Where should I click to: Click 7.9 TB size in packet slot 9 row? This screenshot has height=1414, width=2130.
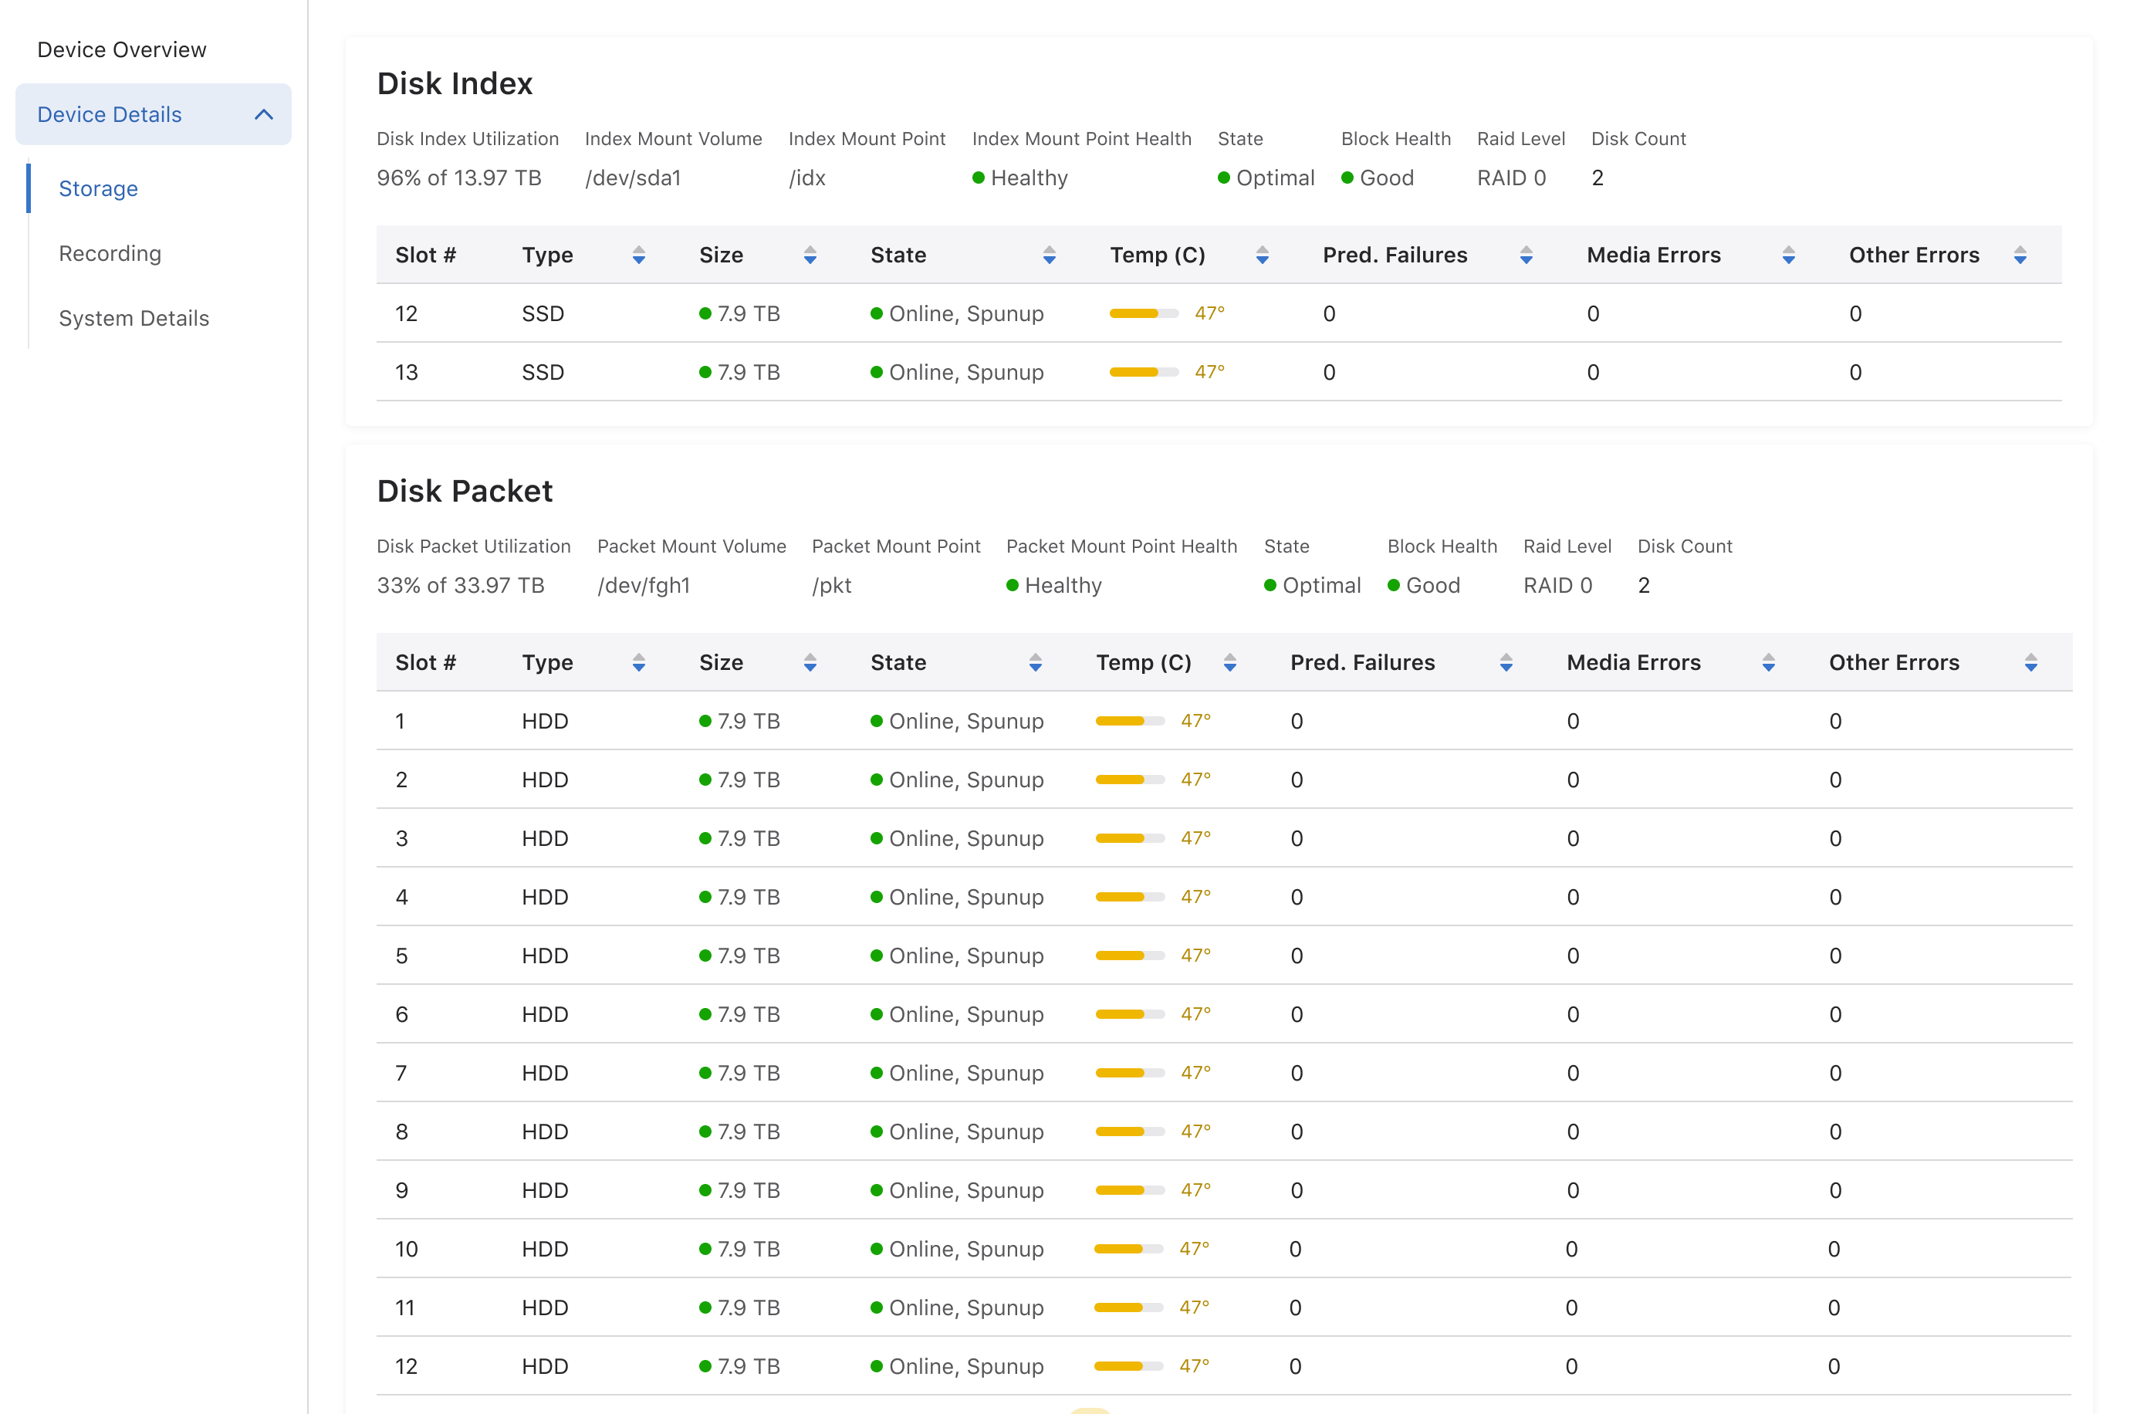coord(739,1190)
